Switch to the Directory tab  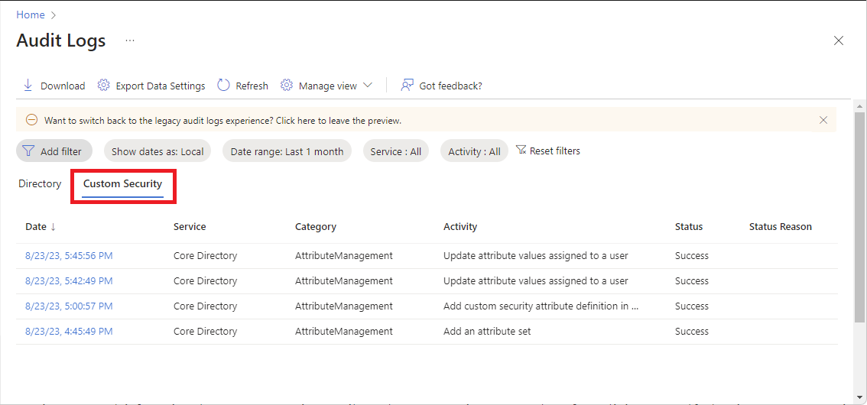(40, 184)
